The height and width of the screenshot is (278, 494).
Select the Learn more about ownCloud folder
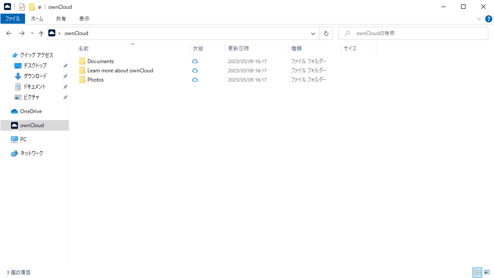(x=120, y=71)
